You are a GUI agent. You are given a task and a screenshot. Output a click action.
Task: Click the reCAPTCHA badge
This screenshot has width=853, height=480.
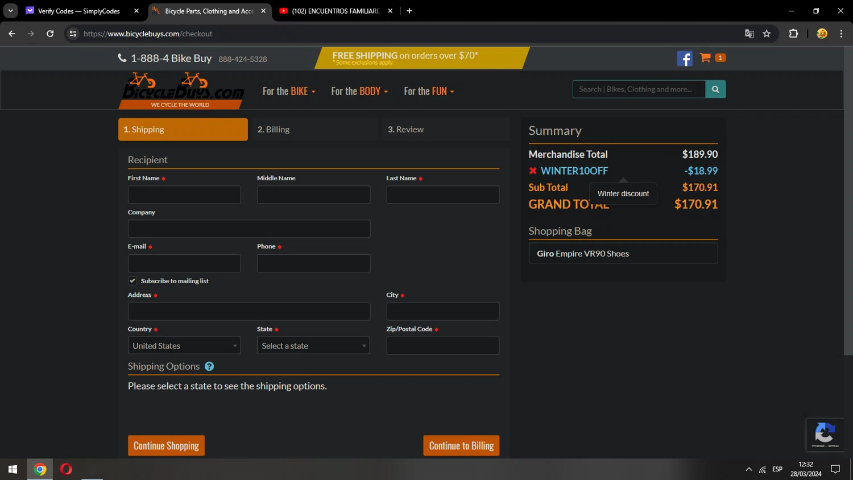[x=825, y=435]
